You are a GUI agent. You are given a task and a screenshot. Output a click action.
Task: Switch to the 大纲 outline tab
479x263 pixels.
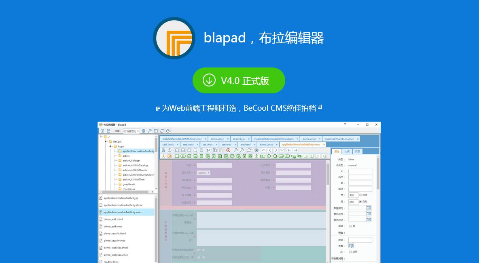[x=347, y=151]
